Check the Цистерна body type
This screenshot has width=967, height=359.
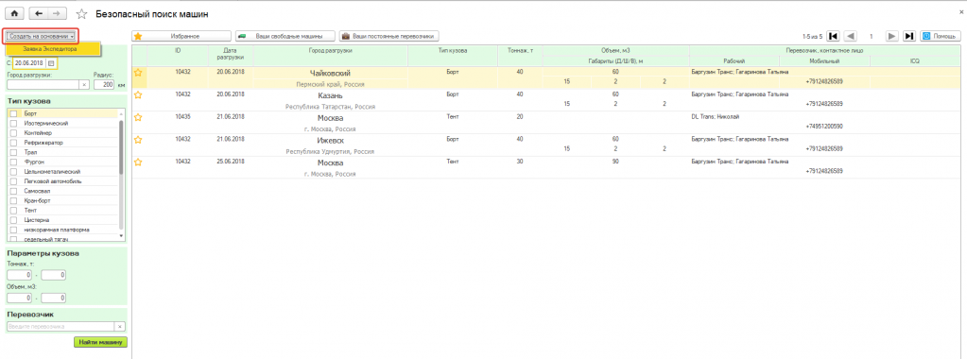pos(13,220)
